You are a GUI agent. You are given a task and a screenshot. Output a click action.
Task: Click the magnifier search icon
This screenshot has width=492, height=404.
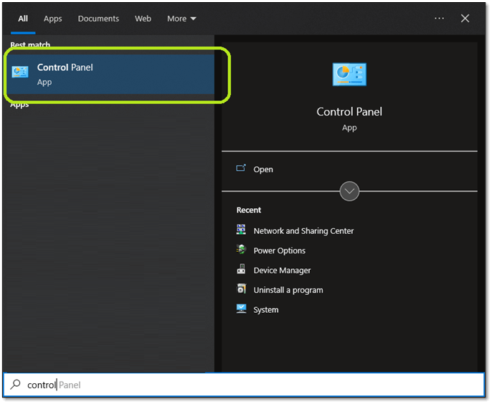point(15,384)
